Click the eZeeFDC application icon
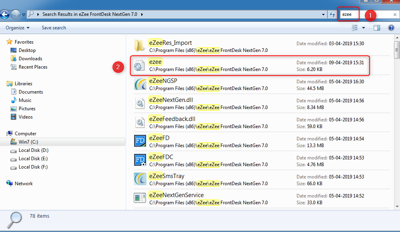The width and height of the screenshot is (400, 232). point(140,160)
